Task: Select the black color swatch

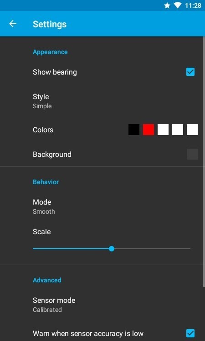Action: [x=134, y=130]
